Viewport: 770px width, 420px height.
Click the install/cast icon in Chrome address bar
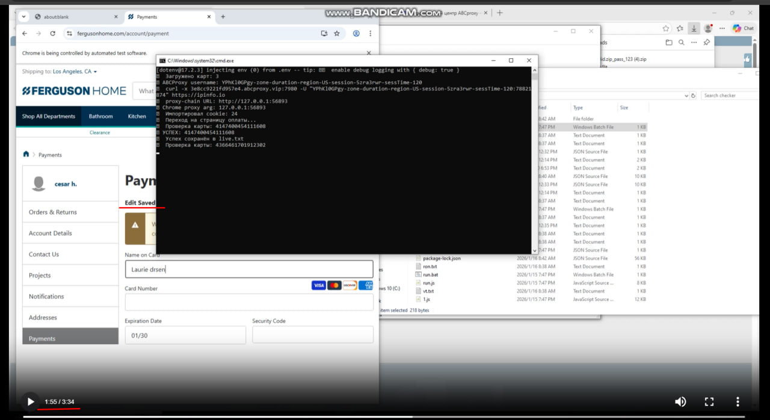pyautogui.click(x=324, y=34)
